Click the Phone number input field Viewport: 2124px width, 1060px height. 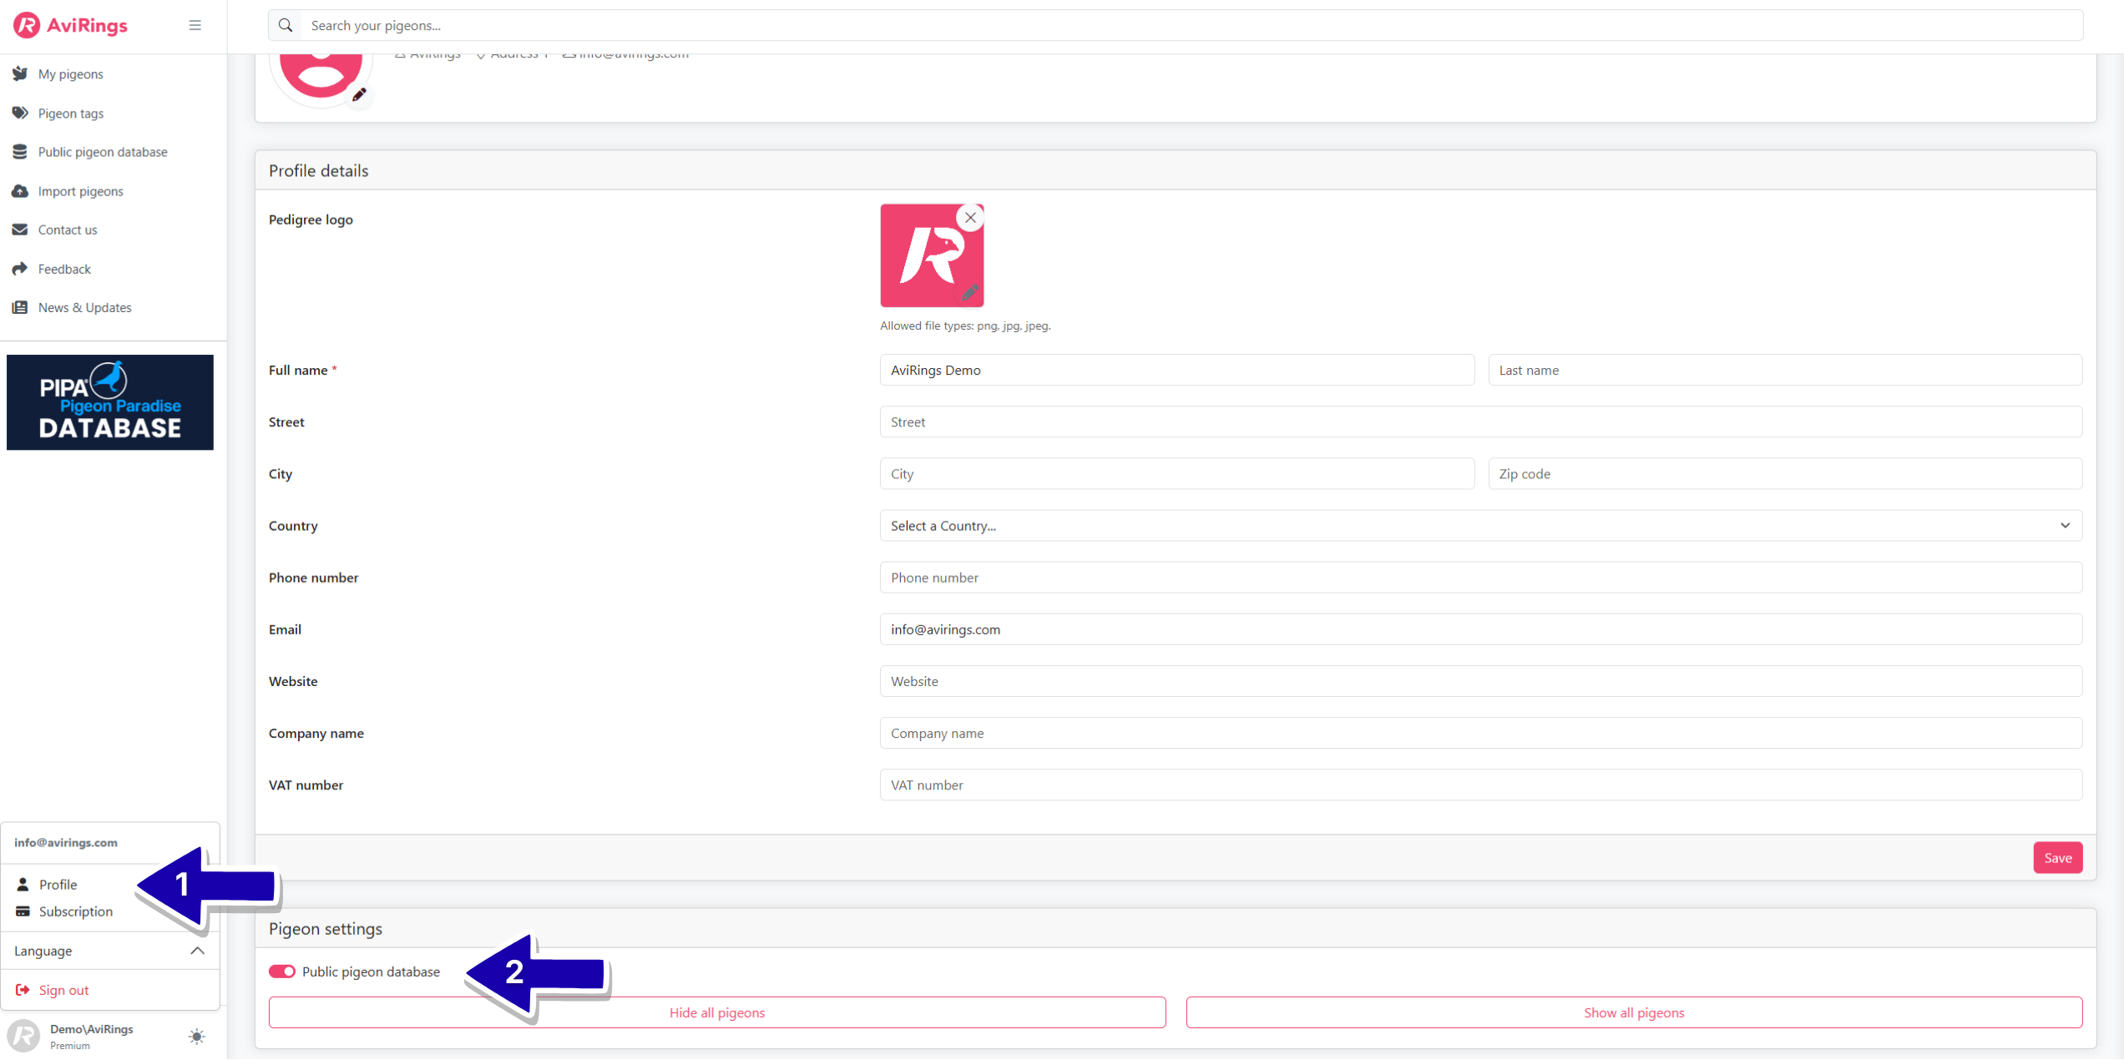tap(1480, 578)
